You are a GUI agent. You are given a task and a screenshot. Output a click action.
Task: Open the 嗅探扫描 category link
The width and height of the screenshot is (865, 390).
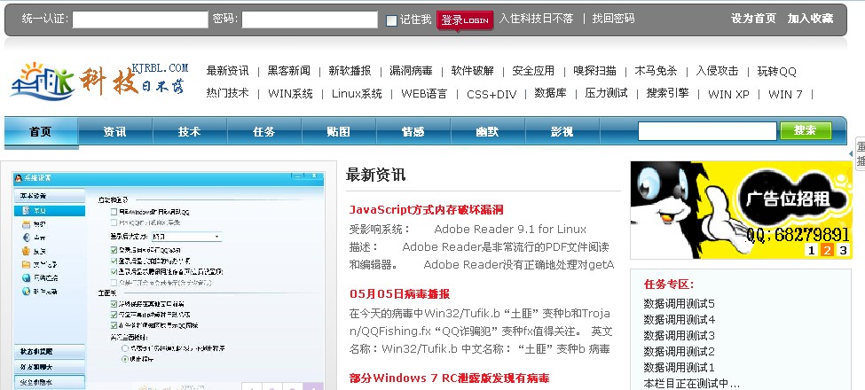coord(594,71)
